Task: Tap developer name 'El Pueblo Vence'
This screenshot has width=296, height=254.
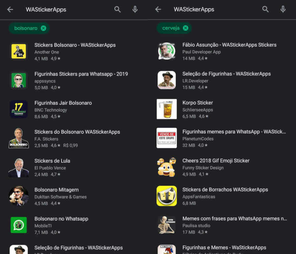Action: (x=50, y=168)
